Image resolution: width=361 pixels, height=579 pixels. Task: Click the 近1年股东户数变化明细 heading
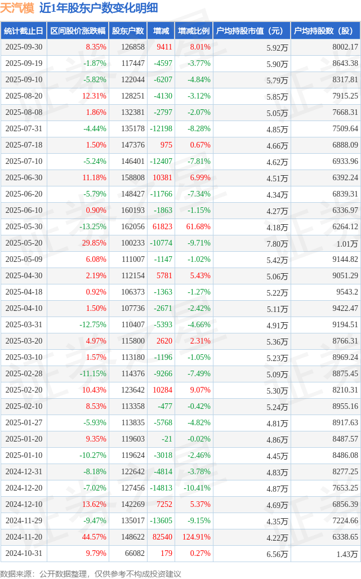tap(99, 8)
